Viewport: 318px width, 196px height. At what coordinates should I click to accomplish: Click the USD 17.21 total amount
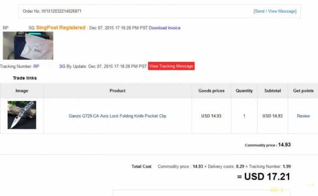(267, 176)
